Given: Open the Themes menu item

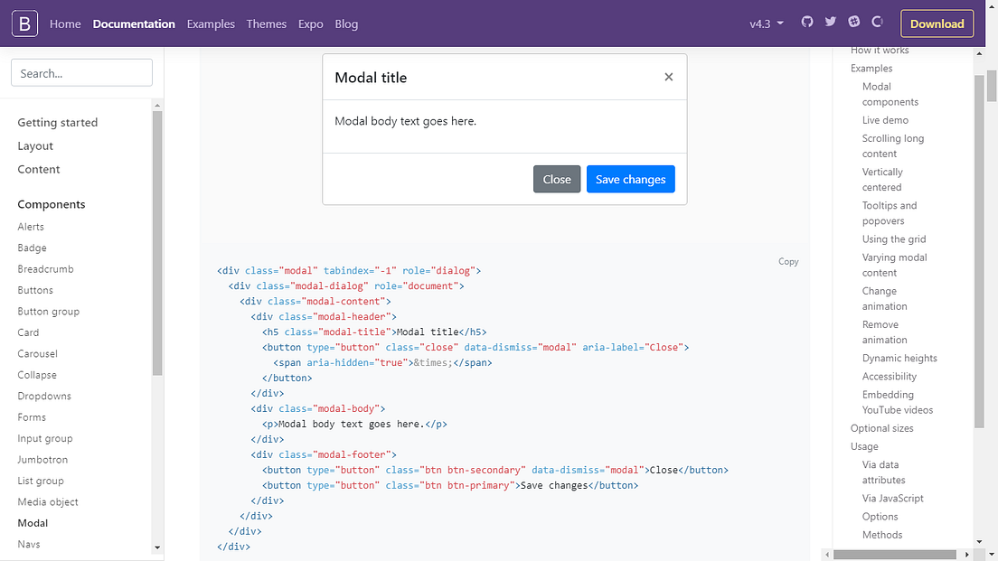Looking at the screenshot, I should coord(266,23).
